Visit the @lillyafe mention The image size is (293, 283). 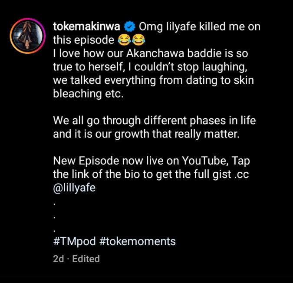click(x=74, y=188)
